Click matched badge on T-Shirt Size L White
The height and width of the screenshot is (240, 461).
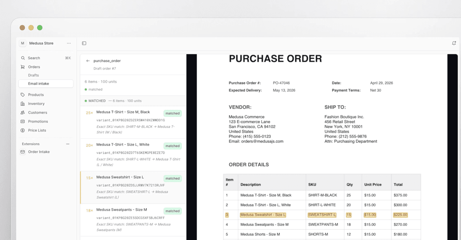(x=173, y=146)
